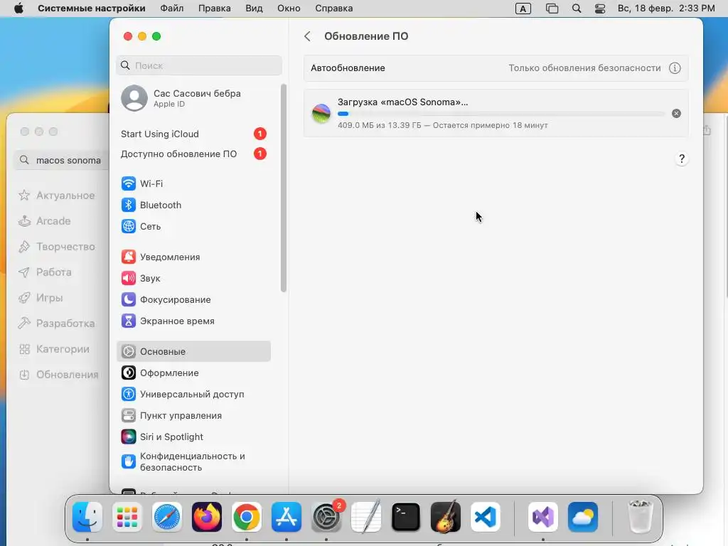Click the settings sidebar scrollbar
This screenshot has height=546, width=728.
click(283, 188)
